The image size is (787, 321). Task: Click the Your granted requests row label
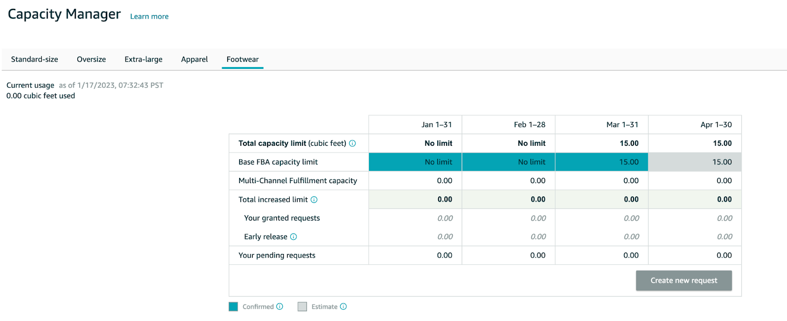pyautogui.click(x=282, y=218)
